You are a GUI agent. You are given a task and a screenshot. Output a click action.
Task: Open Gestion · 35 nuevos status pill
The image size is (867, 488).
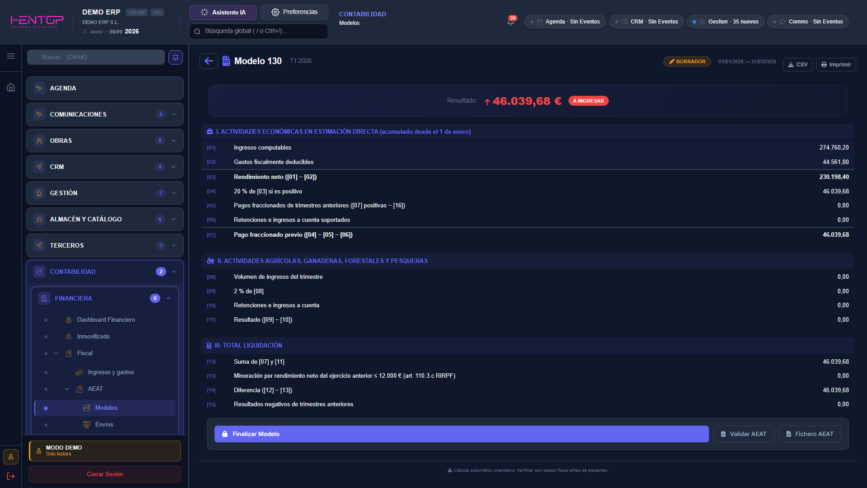(726, 22)
